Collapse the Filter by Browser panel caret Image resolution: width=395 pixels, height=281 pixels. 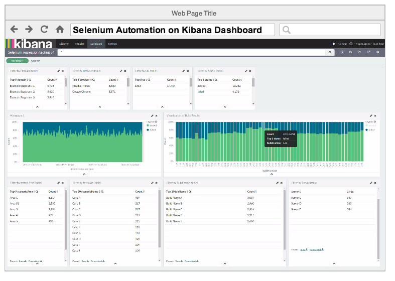tap(100, 107)
